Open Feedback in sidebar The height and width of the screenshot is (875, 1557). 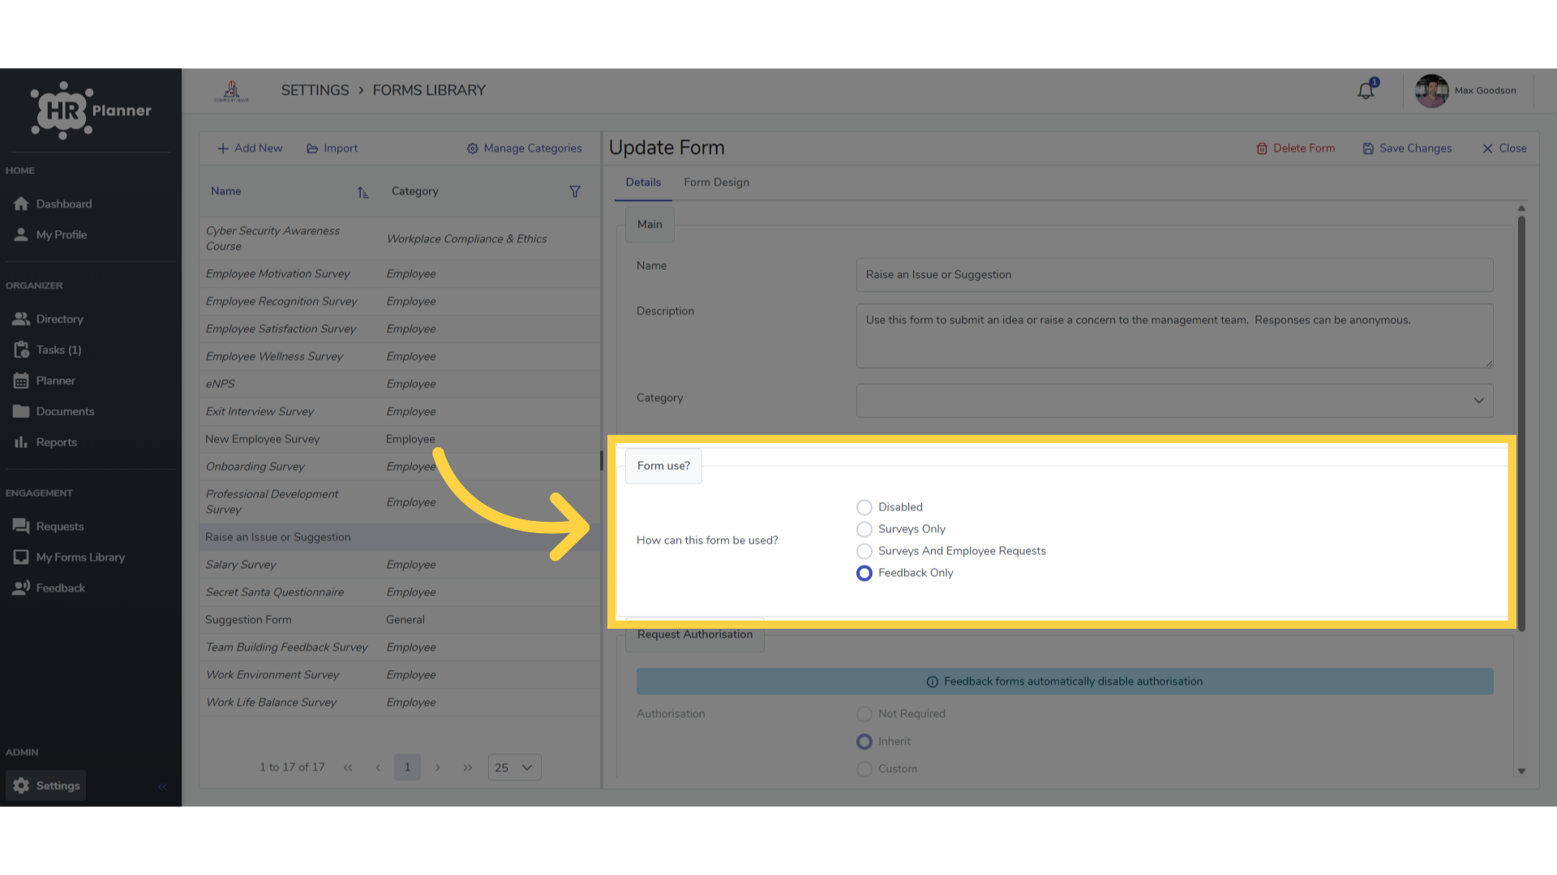pyautogui.click(x=49, y=588)
